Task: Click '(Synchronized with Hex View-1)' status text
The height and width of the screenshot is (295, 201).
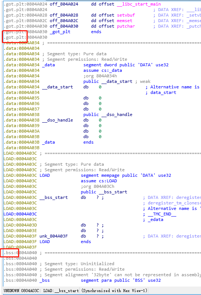Action: tap(114, 291)
